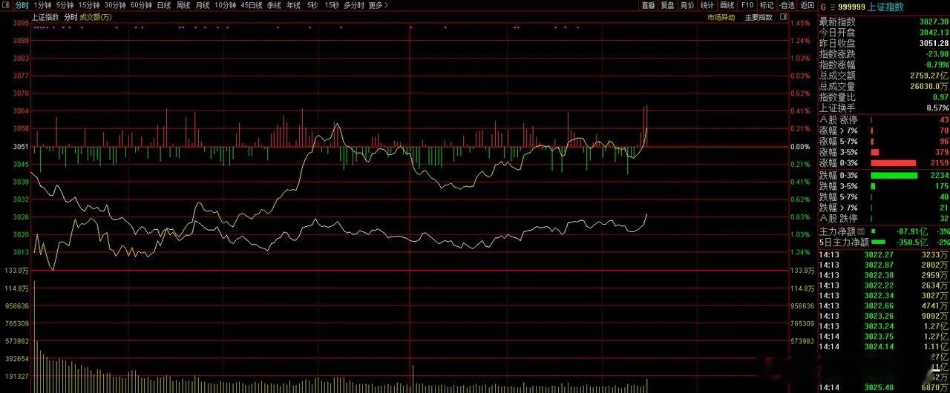Image resolution: width=950 pixels, height=393 pixels.
Task: Select the last tick row 3025.48
Action: [x=883, y=388]
